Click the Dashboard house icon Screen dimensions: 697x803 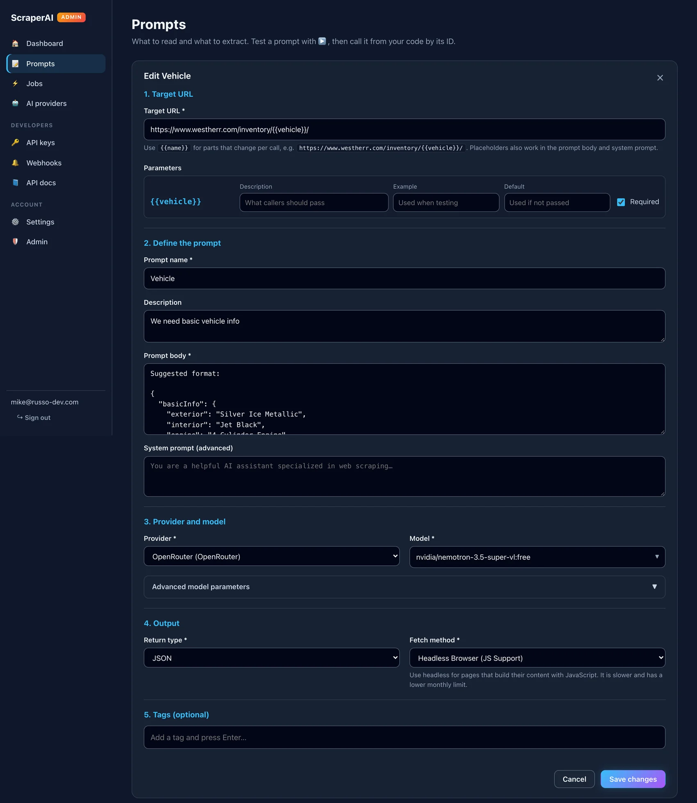[15, 43]
